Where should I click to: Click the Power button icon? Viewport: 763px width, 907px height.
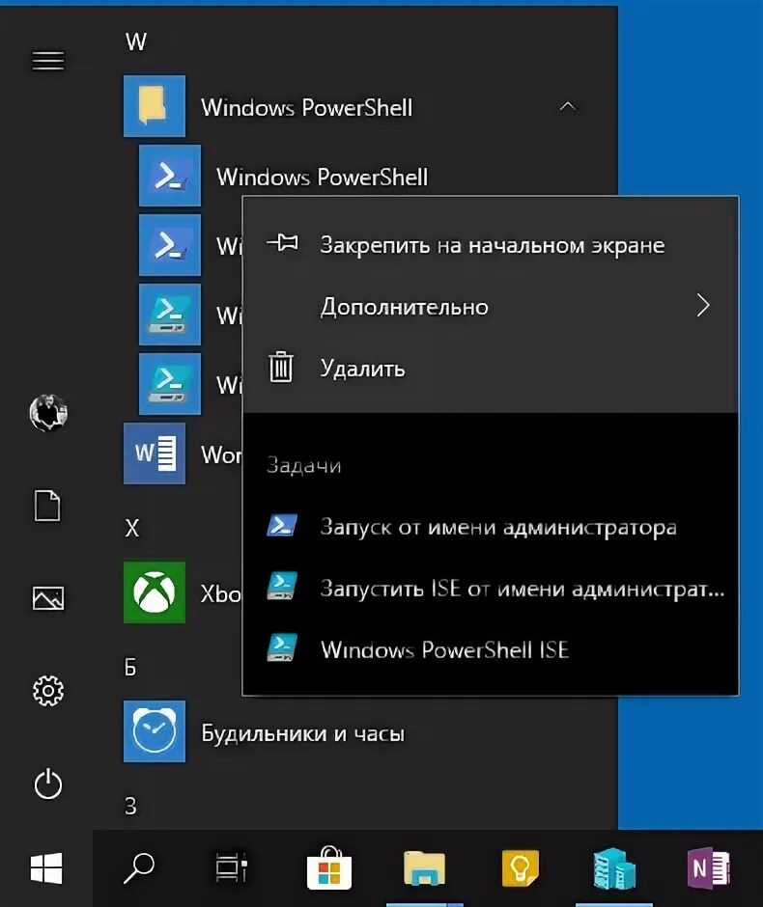[48, 783]
